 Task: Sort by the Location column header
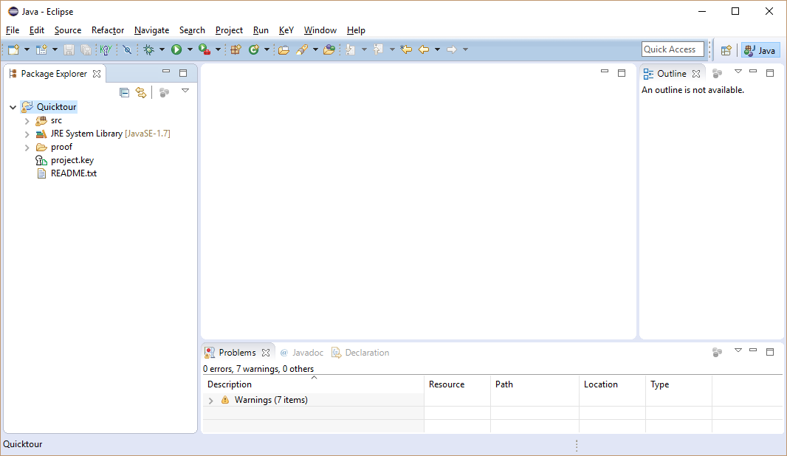[612, 384]
